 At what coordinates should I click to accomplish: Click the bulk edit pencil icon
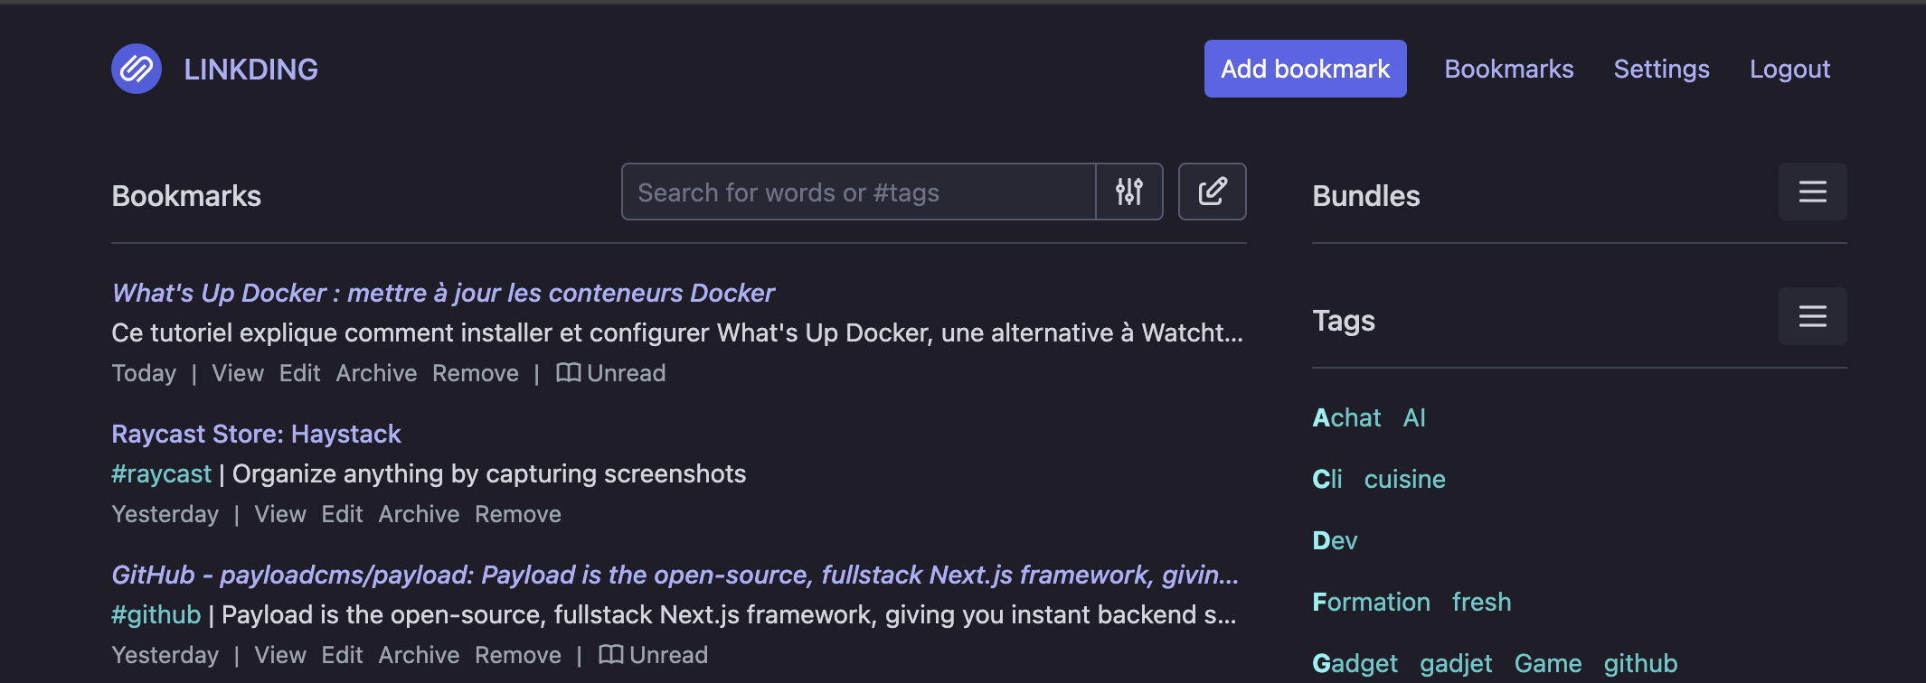[x=1212, y=192]
